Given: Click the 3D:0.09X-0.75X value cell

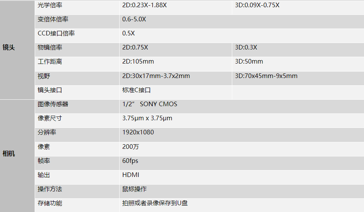Looking at the screenshot, I should [257, 5].
